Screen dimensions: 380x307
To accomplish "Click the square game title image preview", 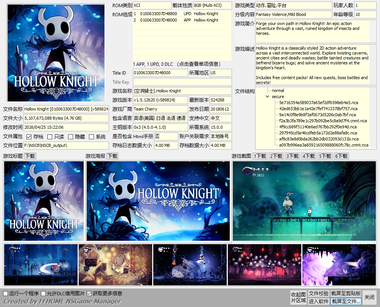I will coord(44,201).
